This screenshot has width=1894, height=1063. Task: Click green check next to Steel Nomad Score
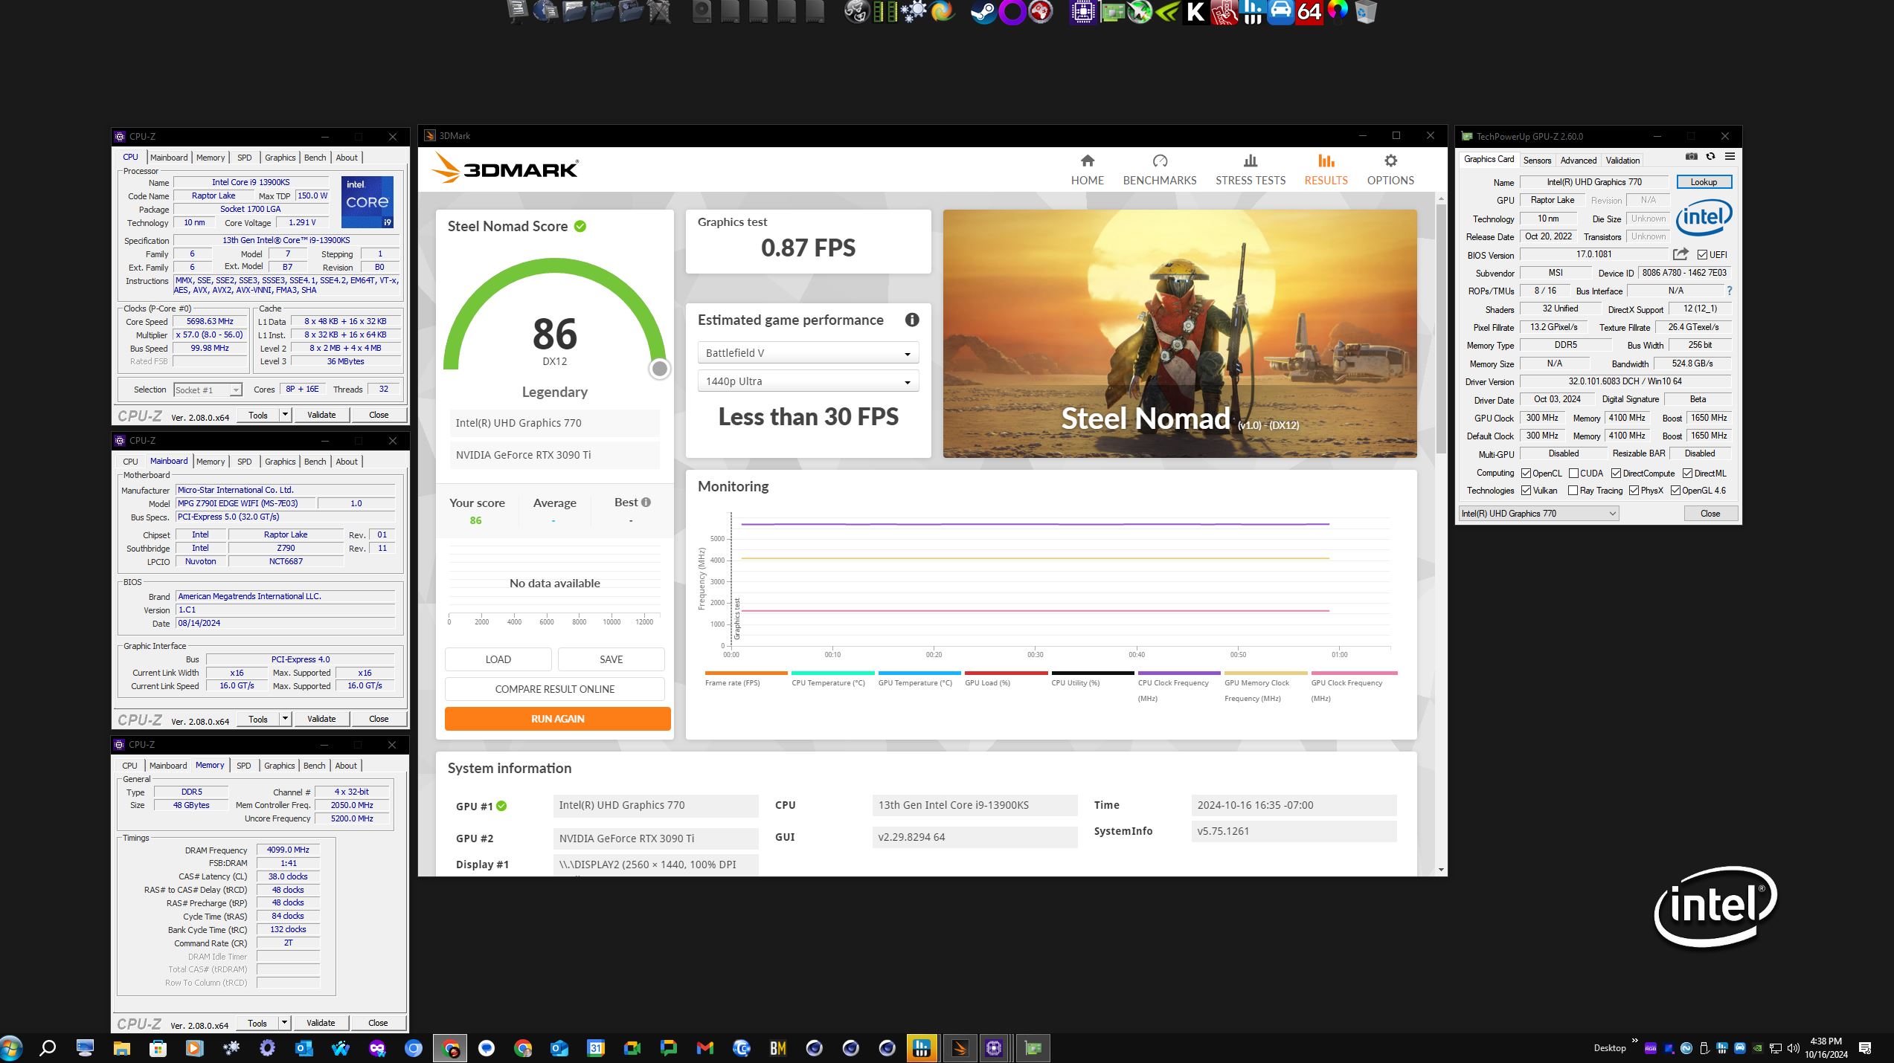(x=580, y=226)
